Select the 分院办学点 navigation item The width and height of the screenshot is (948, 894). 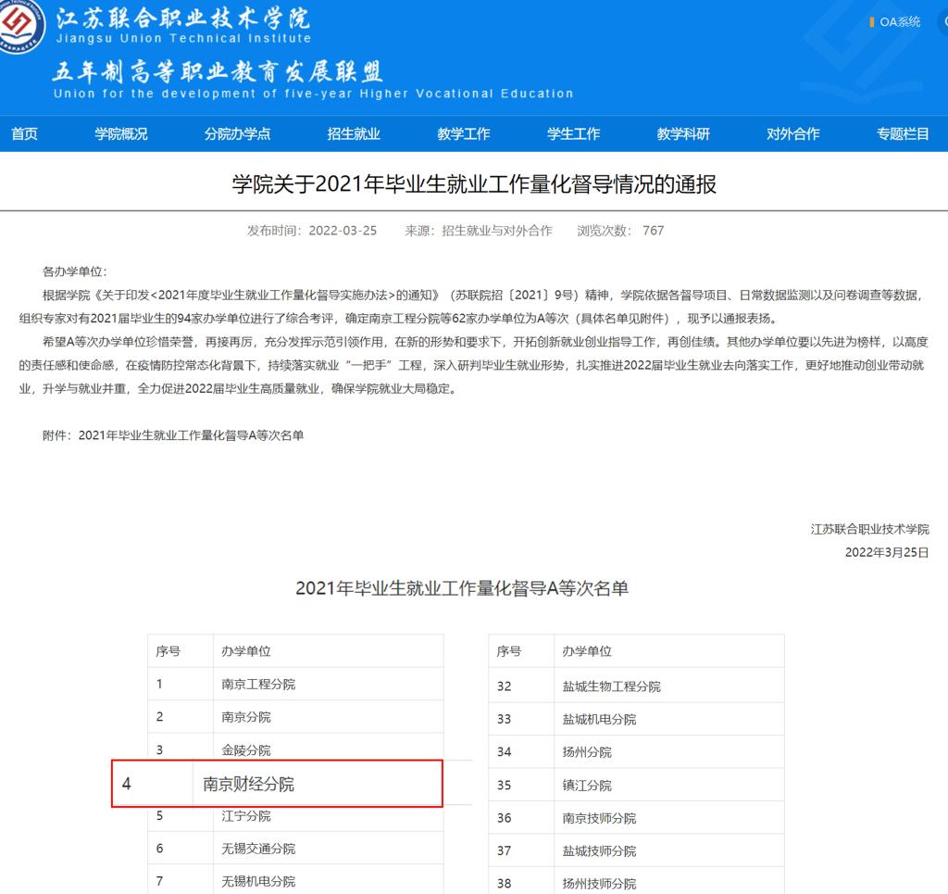pyautogui.click(x=237, y=134)
